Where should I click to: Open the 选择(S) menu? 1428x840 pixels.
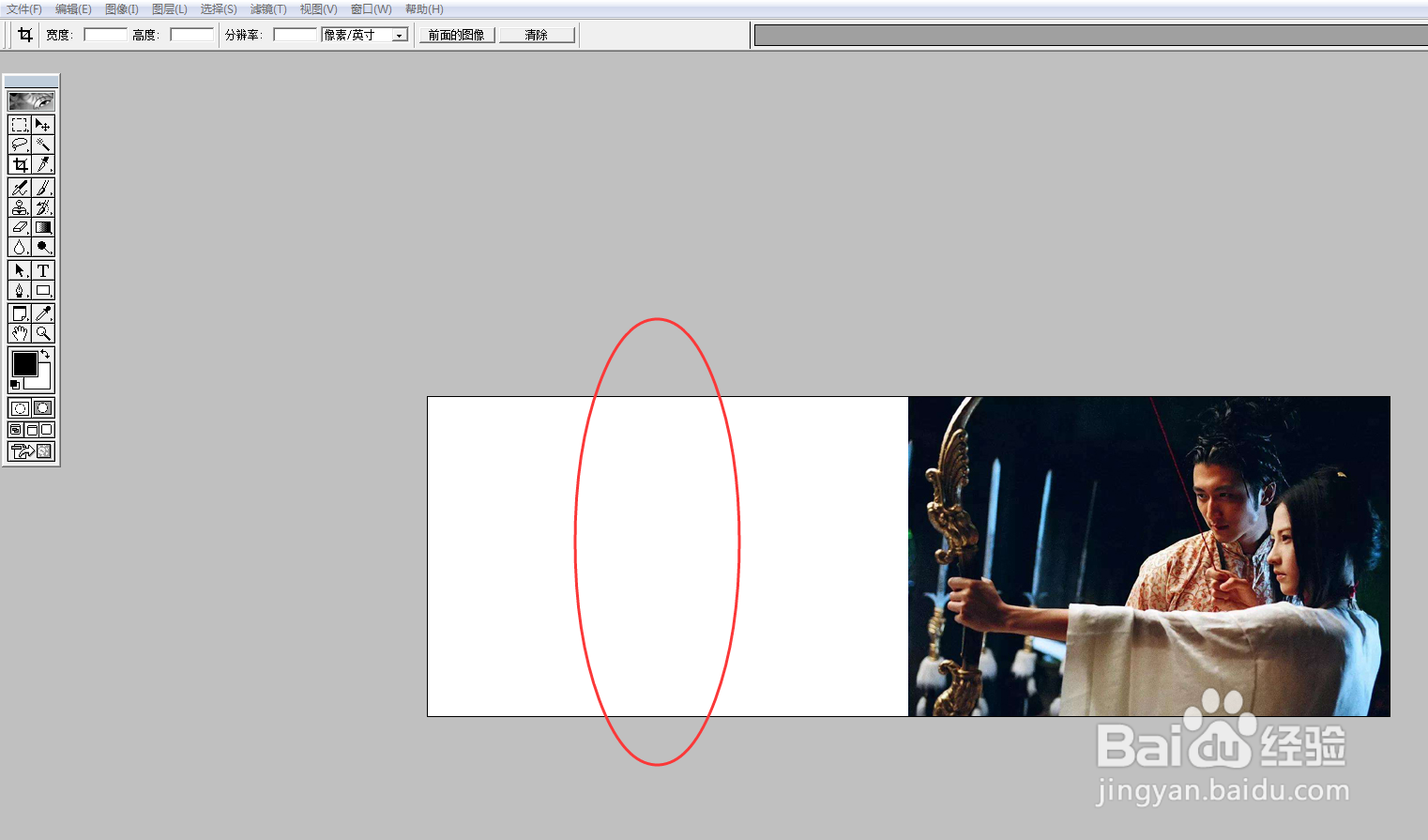pyautogui.click(x=219, y=9)
